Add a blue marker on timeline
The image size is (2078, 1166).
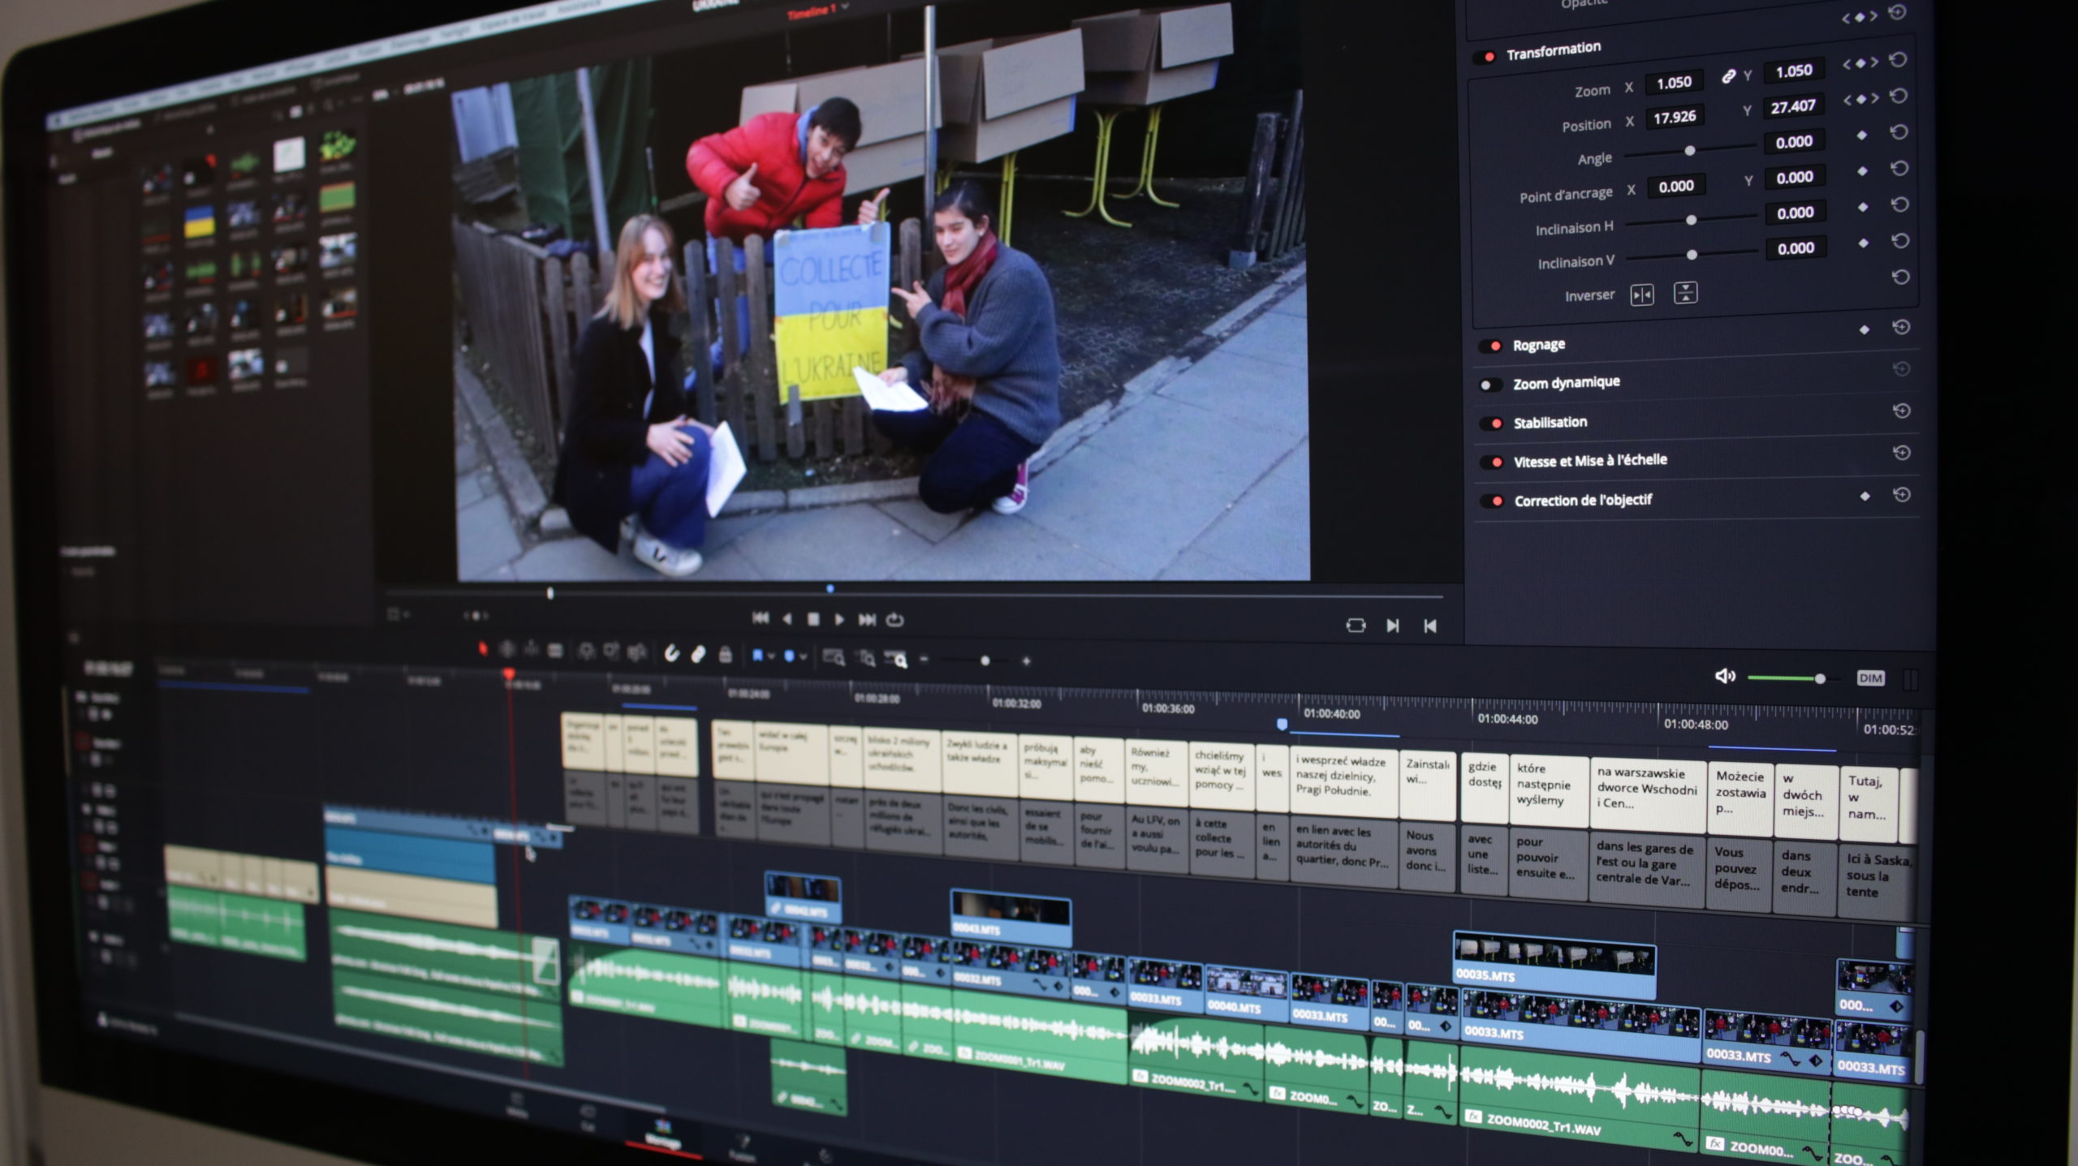789,656
